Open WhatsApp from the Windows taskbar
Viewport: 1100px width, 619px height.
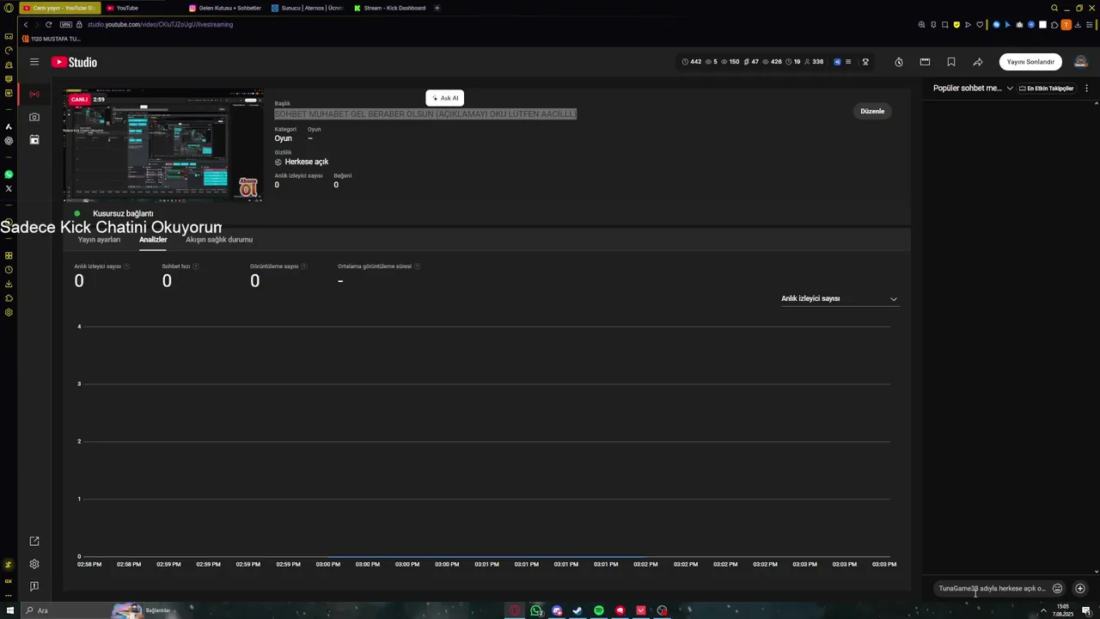[x=536, y=610]
